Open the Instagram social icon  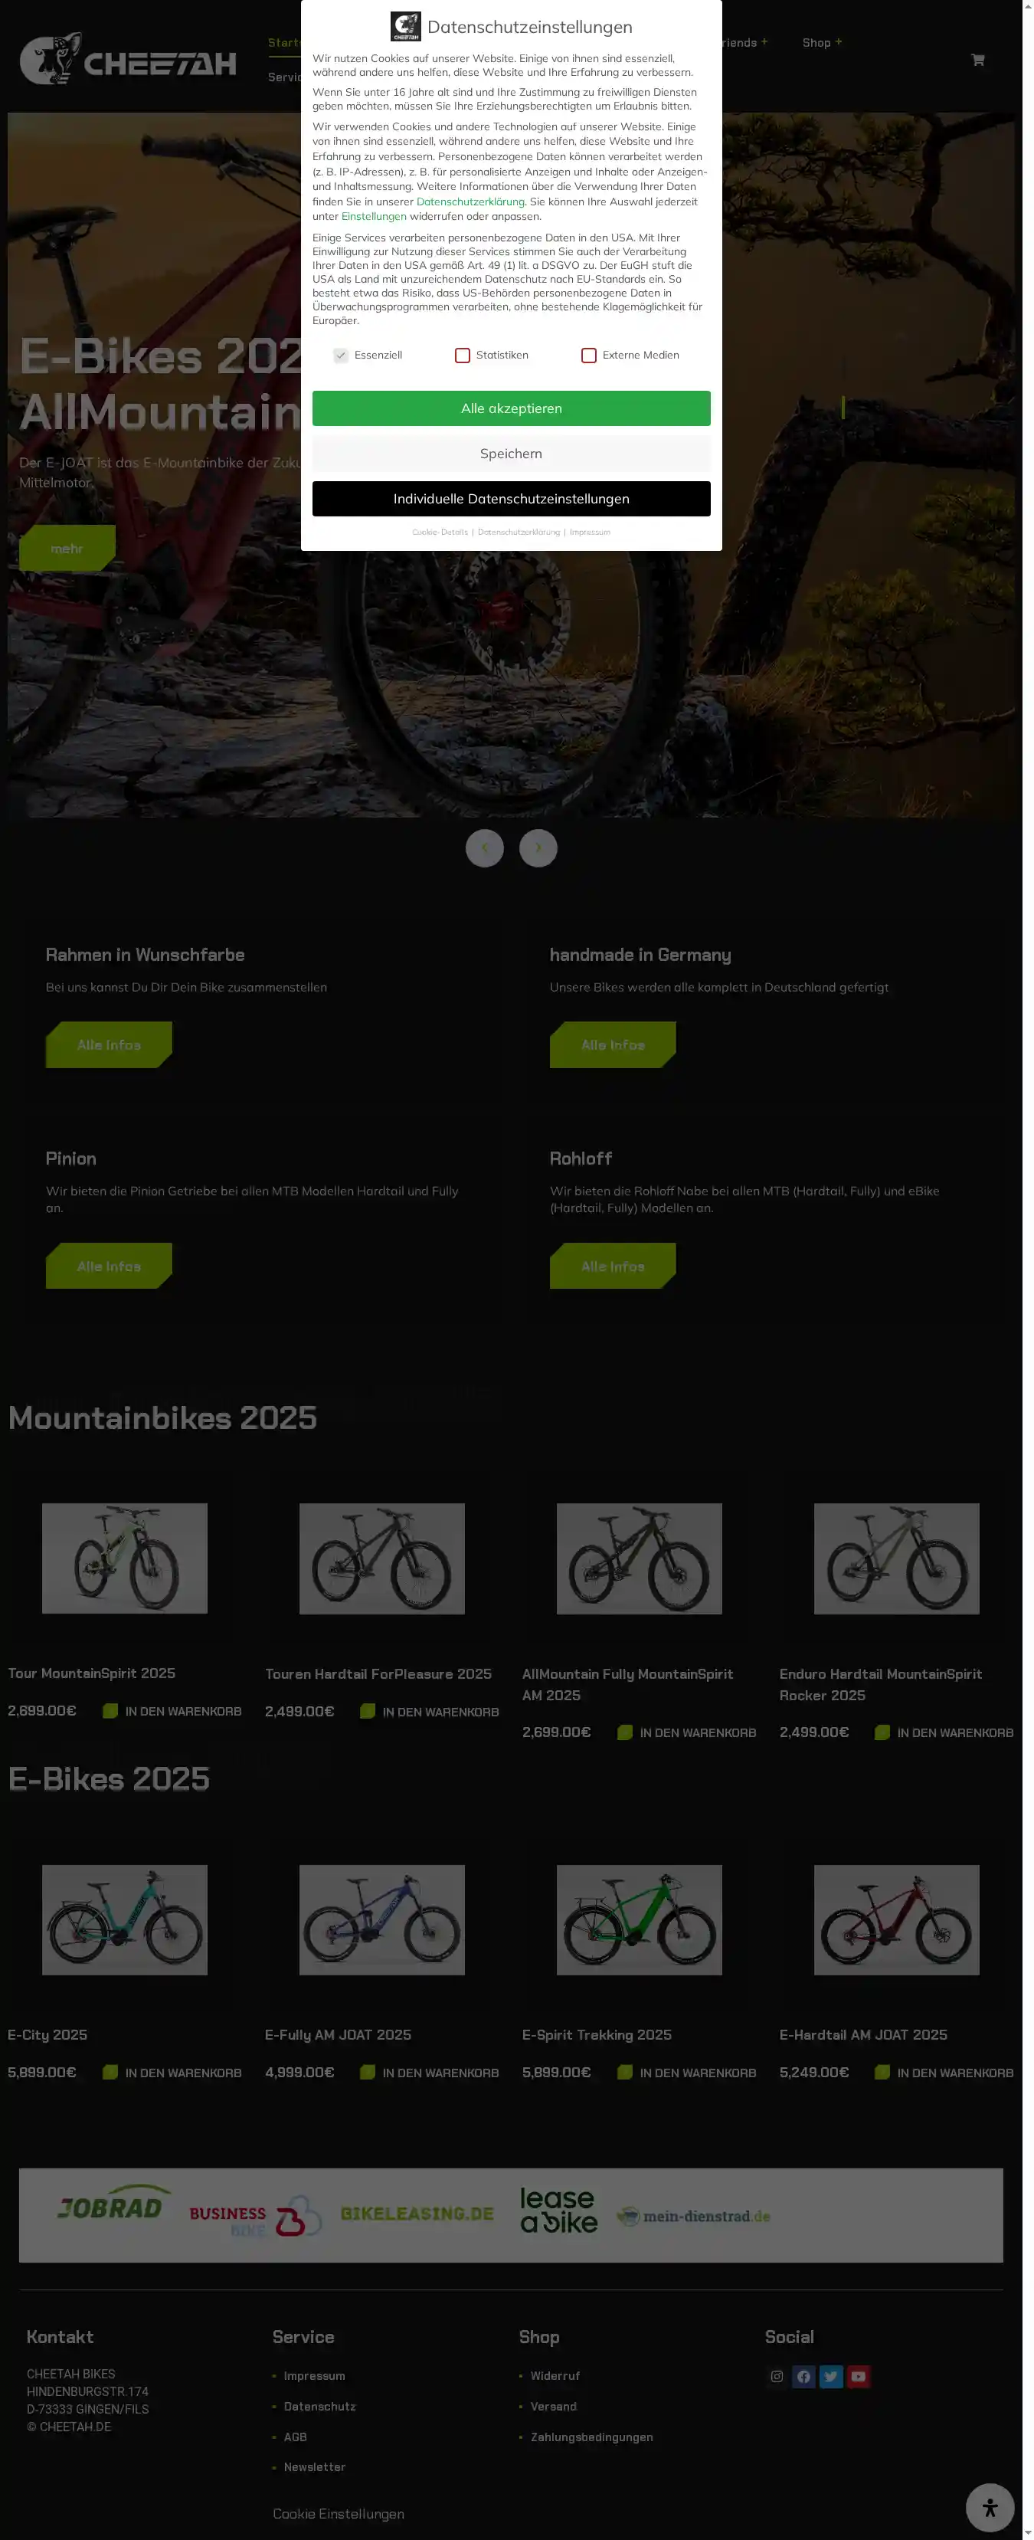(777, 2376)
